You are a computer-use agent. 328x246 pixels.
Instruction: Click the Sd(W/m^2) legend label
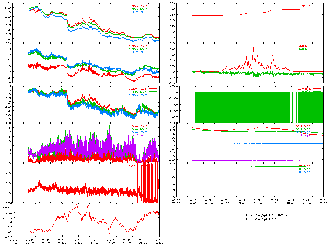304,46
